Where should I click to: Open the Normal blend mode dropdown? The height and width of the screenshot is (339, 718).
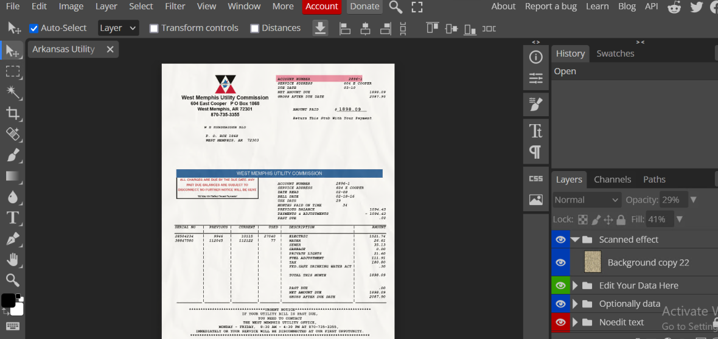pos(587,200)
